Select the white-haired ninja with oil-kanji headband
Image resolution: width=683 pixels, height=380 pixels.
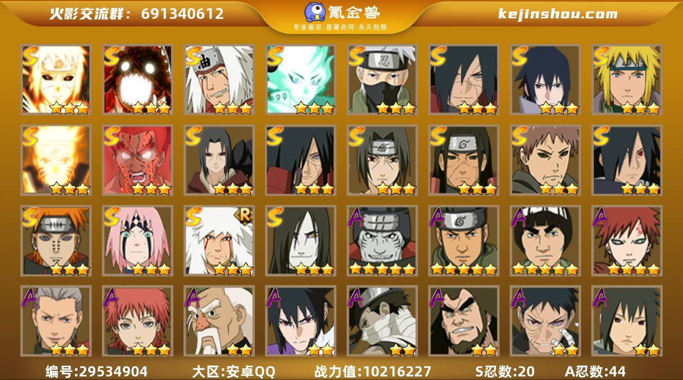(x=219, y=80)
